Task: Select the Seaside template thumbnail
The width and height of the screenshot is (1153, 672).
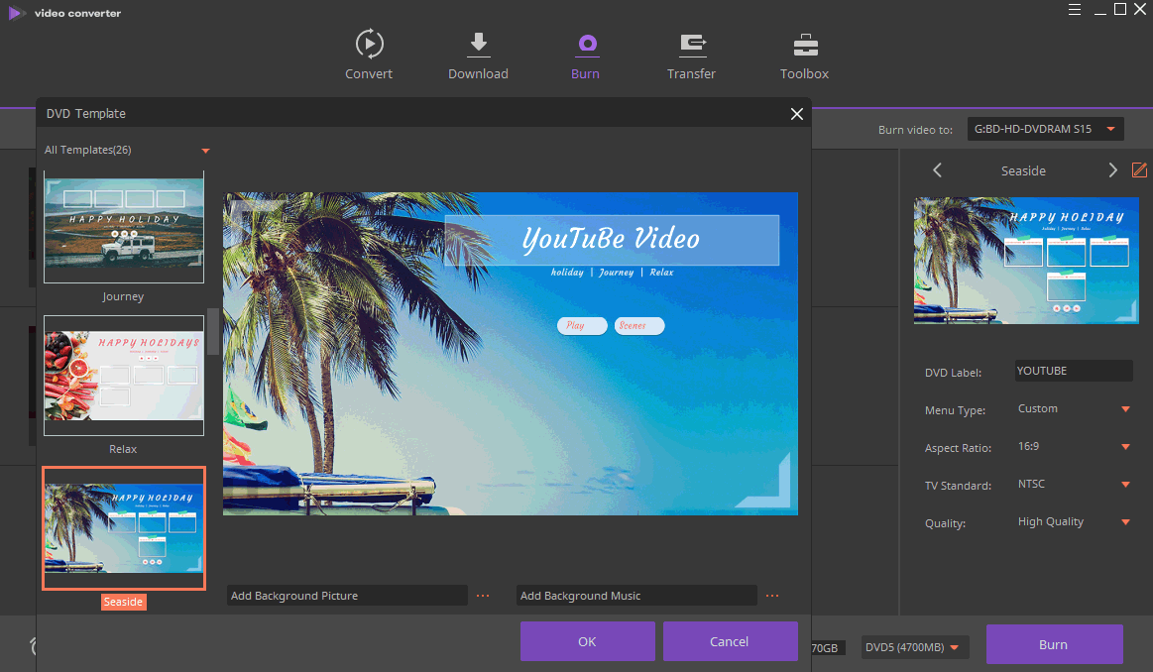Action: tap(124, 528)
